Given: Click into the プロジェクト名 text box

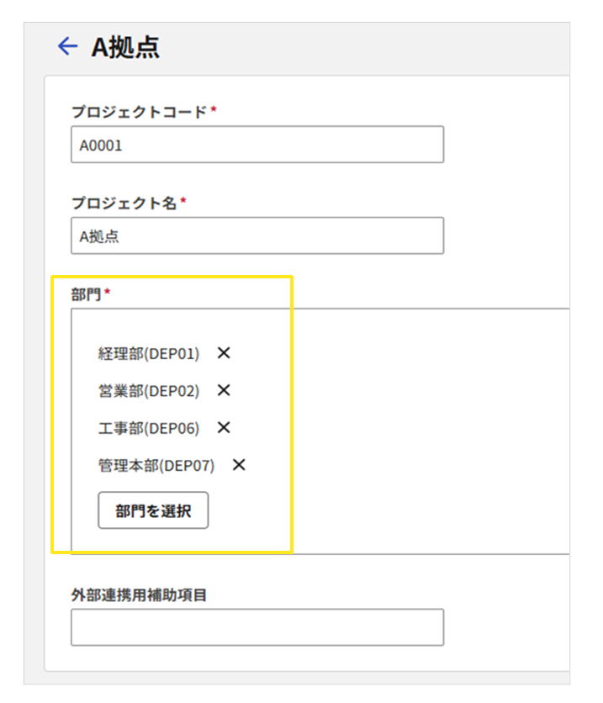Looking at the screenshot, I should pos(257,236).
